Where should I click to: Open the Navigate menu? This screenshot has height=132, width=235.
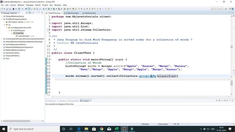pos(30,5)
